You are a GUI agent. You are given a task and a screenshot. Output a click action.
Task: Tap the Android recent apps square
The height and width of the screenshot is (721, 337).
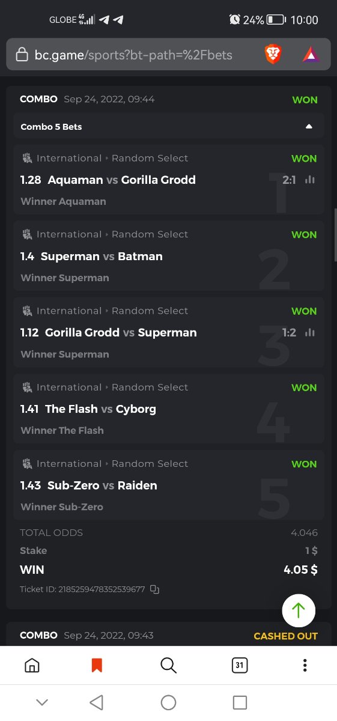point(240,702)
